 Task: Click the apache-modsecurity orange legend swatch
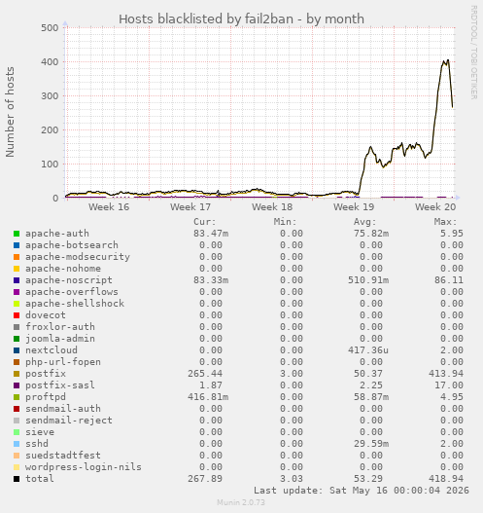pos(17,257)
